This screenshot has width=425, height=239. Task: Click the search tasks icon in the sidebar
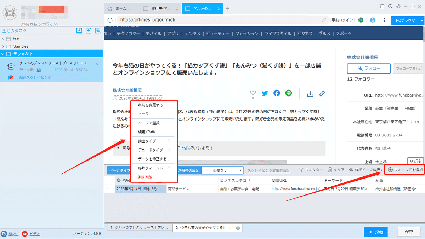coord(97,30)
